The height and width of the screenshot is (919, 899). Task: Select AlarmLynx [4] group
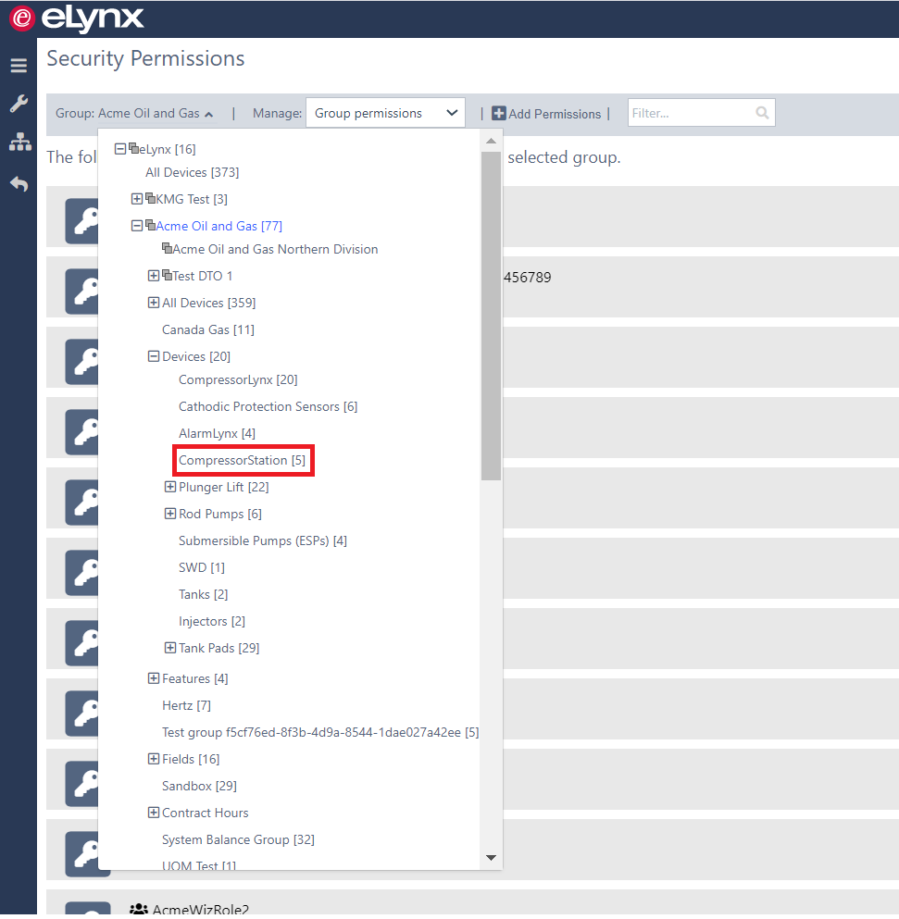point(217,433)
